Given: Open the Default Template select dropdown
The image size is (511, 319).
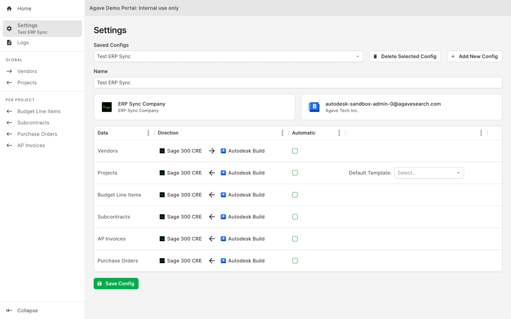Looking at the screenshot, I should (x=429, y=173).
